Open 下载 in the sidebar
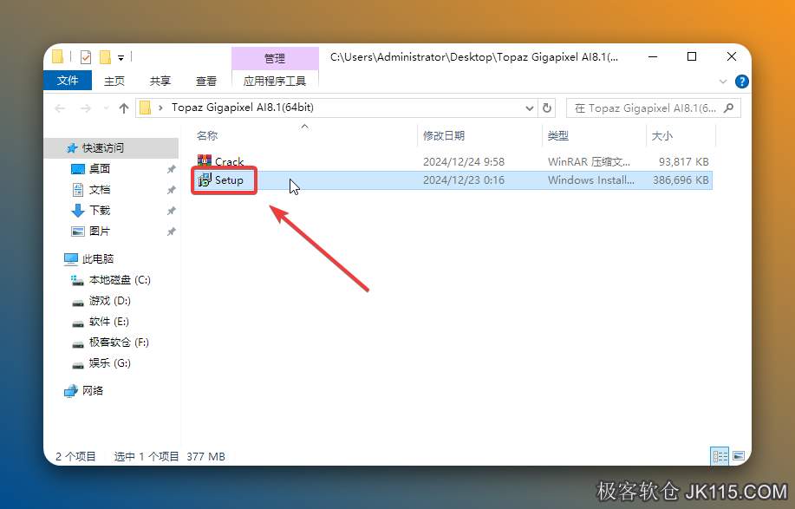The height and width of the screenshot is (509, 795). [100, 210]
